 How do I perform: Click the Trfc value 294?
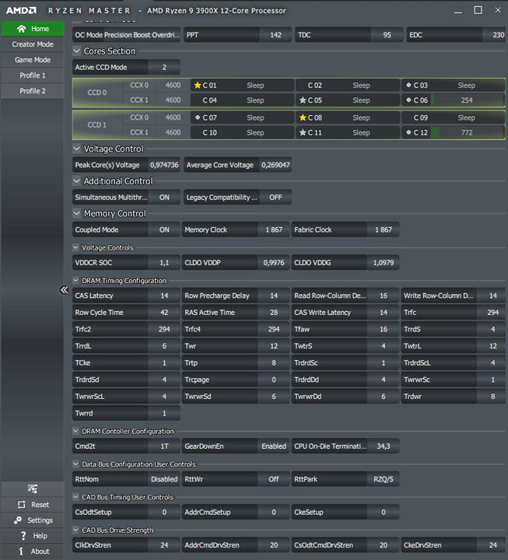(x=492, y=312)
